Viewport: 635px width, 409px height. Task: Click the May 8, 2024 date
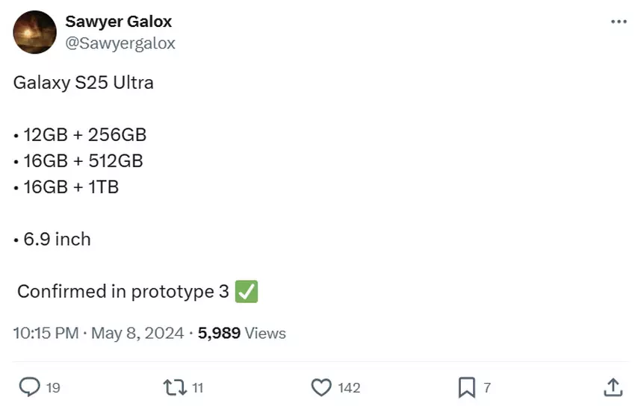(x=137, y=333)
